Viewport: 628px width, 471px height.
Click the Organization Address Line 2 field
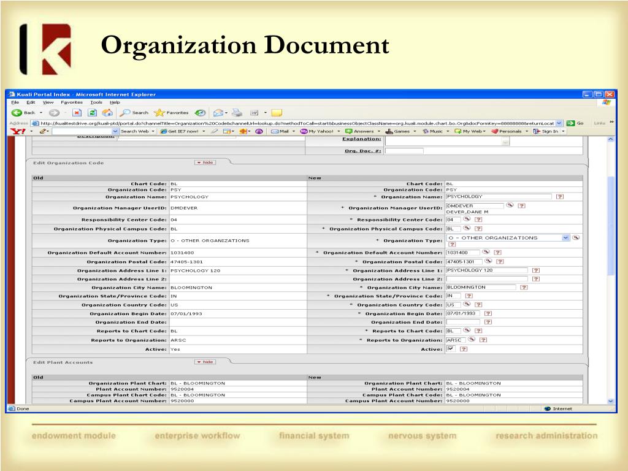tap(486, 279)
